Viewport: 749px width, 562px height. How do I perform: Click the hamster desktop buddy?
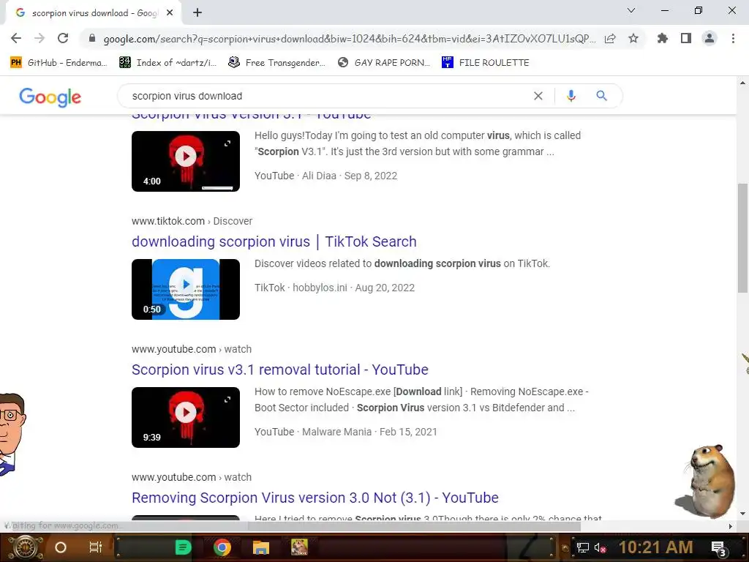(707, 480)
